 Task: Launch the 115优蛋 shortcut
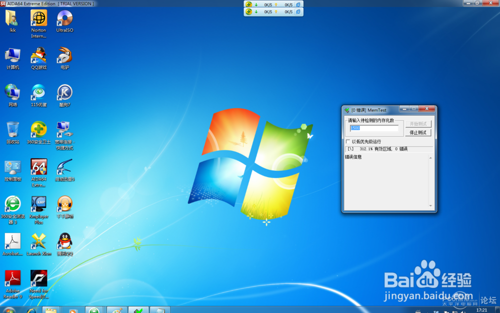tap(38, 96)
